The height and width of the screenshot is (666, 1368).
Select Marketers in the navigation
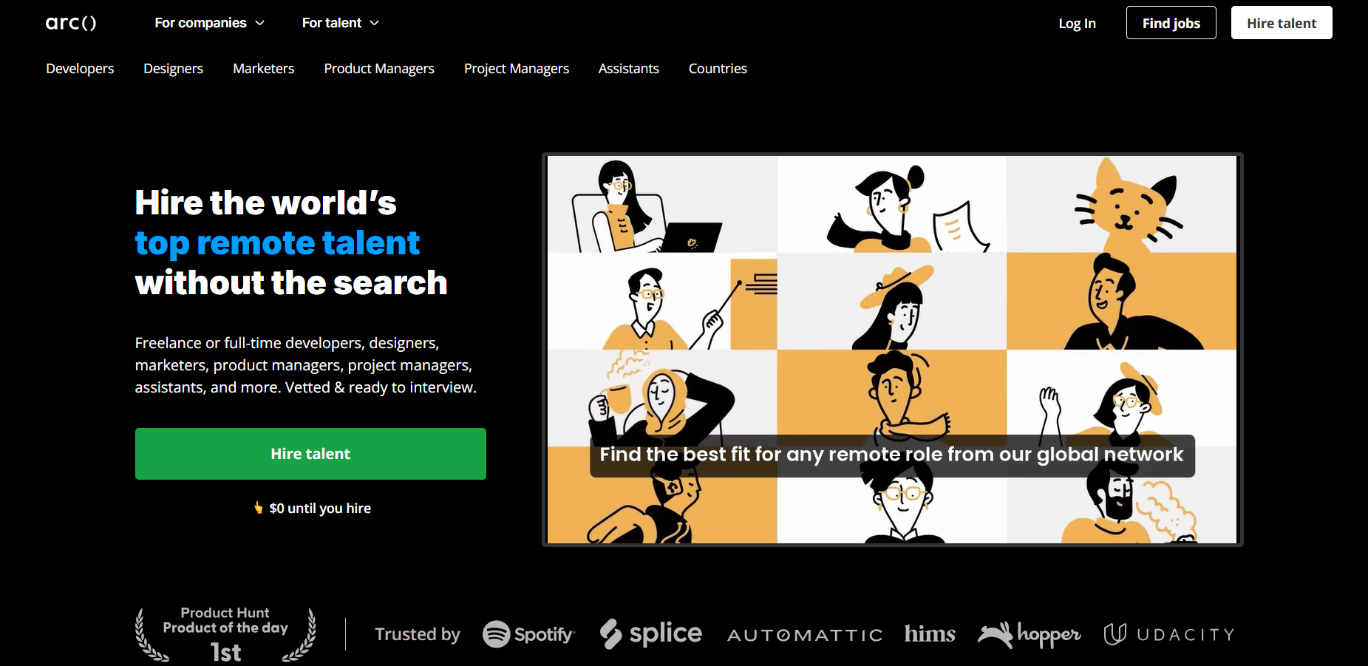pyautogui.click(x=263, y=69)
